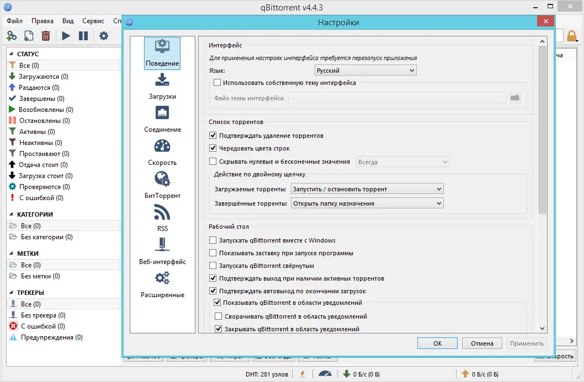This screenshot has width=584, height=382.
Task: Click scrollbar up arrow in settings
Action: [542, 41]
